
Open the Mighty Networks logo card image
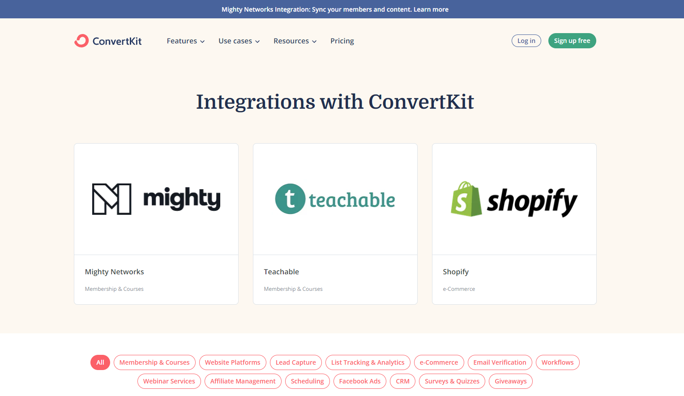click(x=156, y=199)
